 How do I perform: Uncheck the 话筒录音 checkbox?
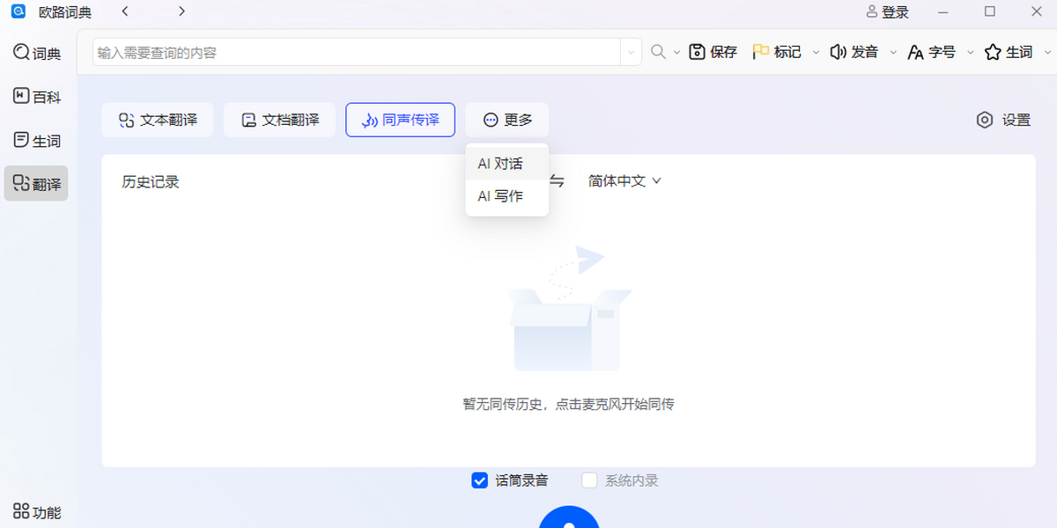pos(480,480)
